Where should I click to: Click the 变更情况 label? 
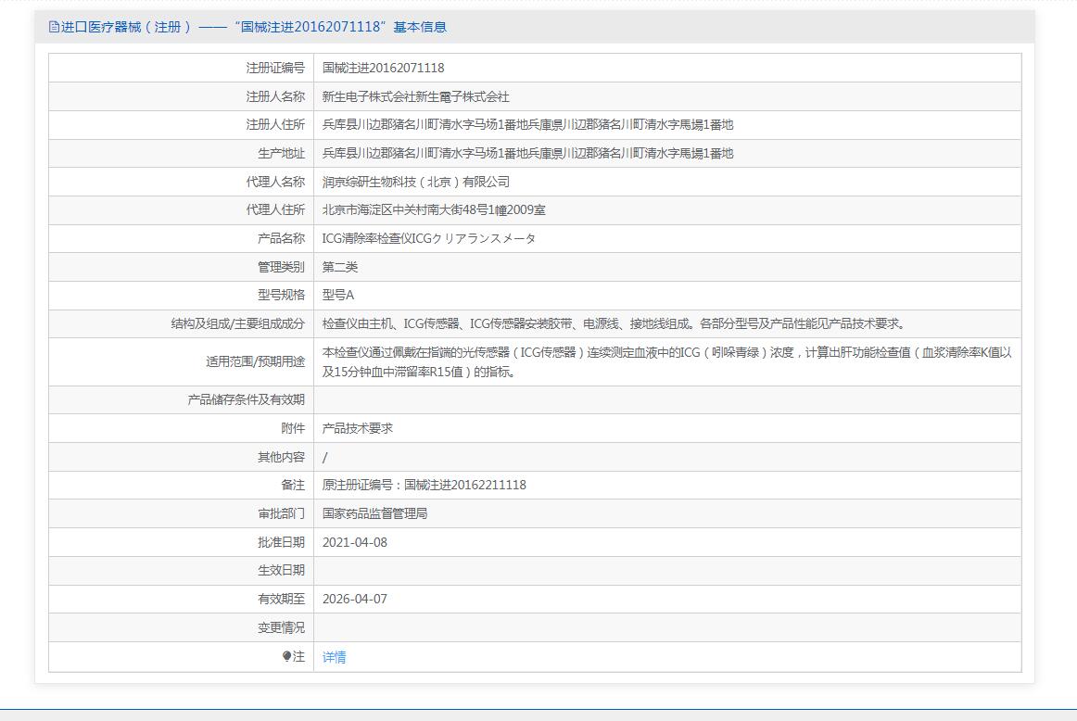tap(282, 627)
